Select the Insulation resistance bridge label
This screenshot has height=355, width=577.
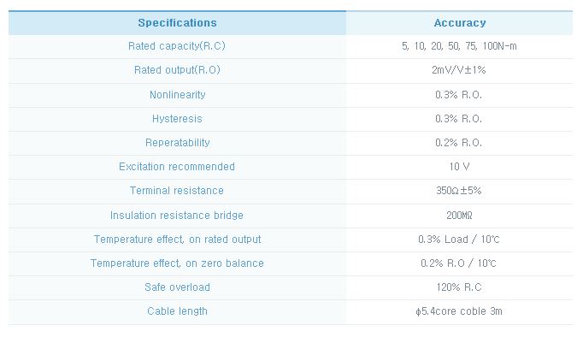[x=177, y=215]
